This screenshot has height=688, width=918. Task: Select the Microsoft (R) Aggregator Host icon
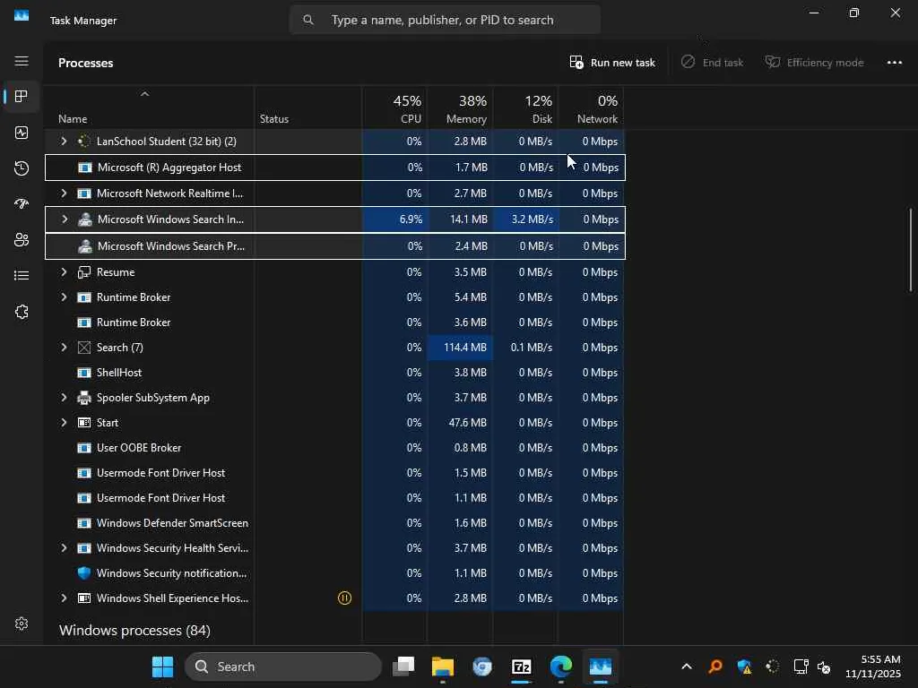pos(85,168)
